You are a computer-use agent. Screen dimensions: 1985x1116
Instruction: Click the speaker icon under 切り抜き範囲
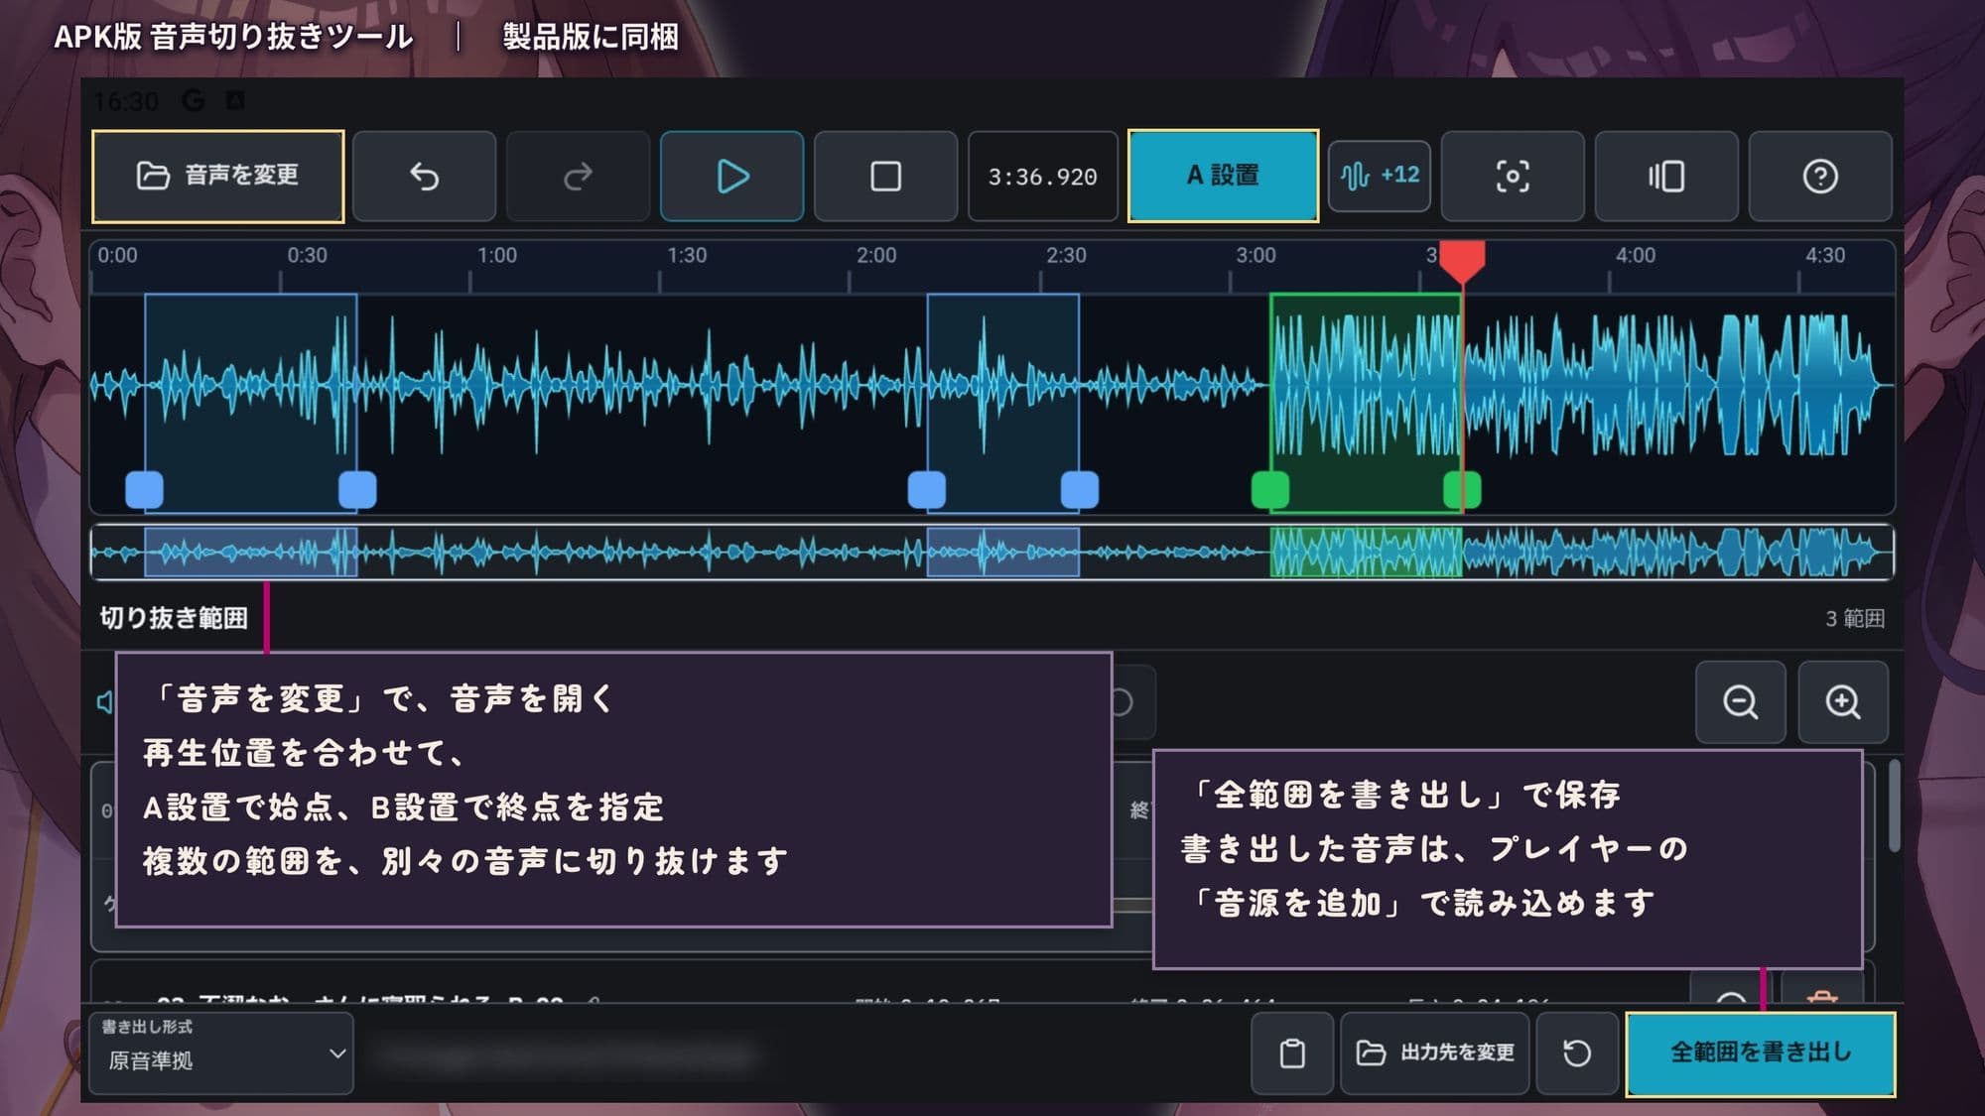coord(105,702)
